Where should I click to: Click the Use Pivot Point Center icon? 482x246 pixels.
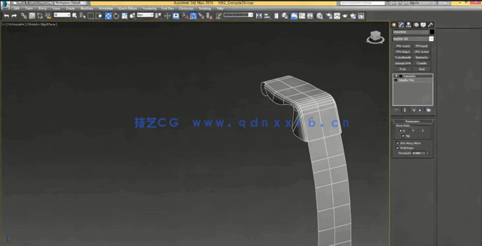click(158, 16)
